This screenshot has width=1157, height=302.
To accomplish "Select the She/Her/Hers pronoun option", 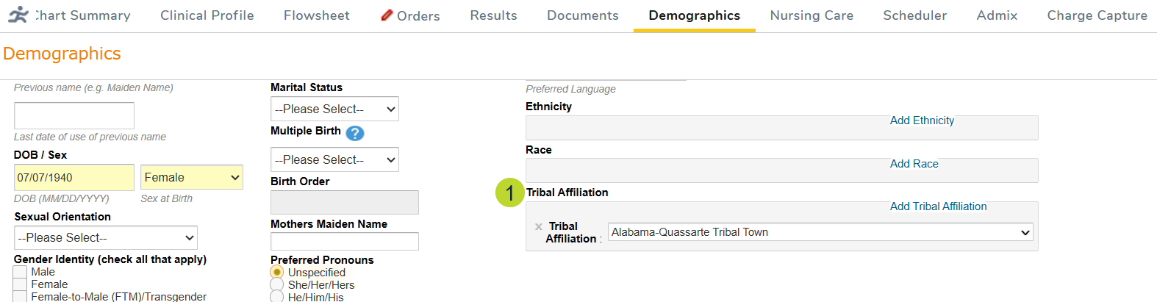I will point(277,285).
